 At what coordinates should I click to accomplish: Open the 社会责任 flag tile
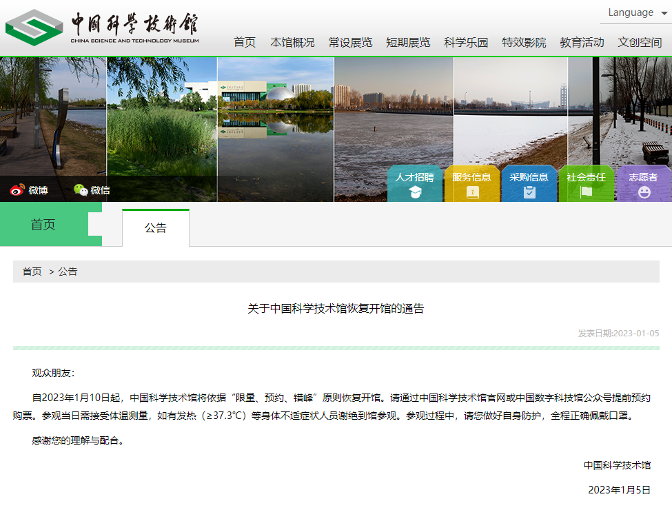[x=587, y=183]
